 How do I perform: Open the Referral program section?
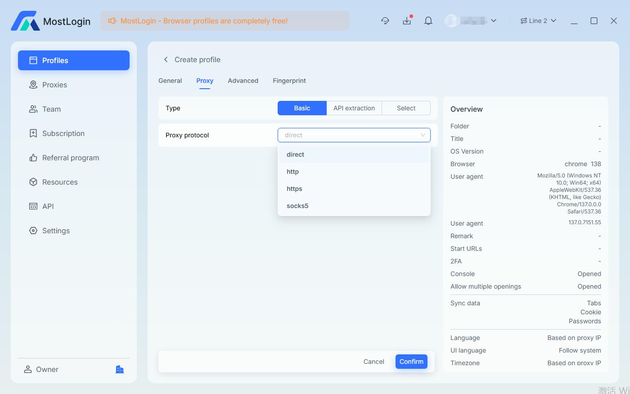[x=74, y=158]
